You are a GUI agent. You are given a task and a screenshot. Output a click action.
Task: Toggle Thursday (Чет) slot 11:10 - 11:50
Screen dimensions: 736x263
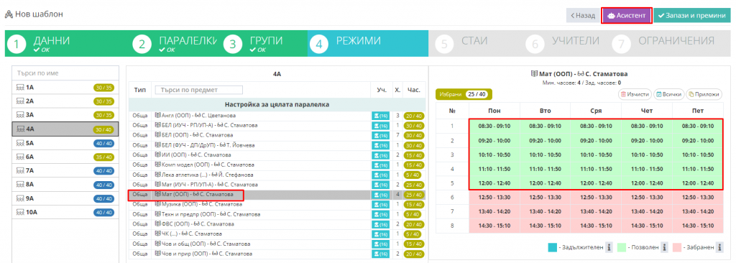[x=647, y=169]
